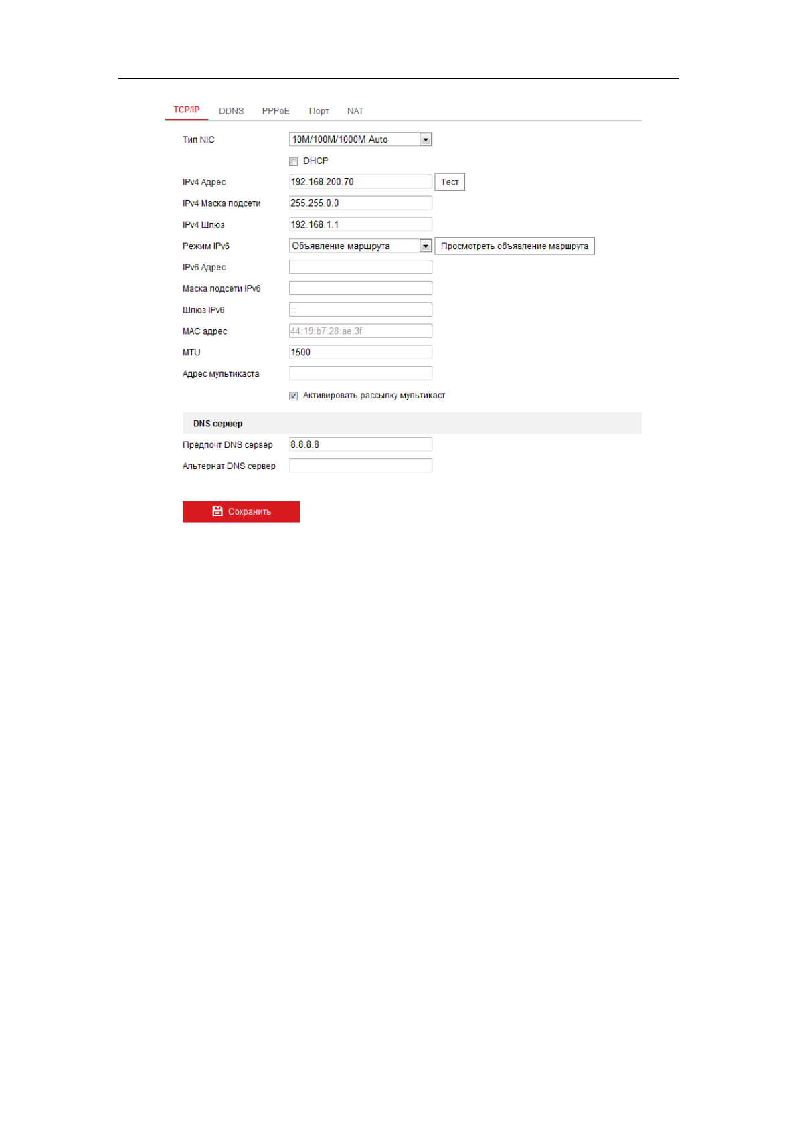Click the MTU value field

(360, 352)
